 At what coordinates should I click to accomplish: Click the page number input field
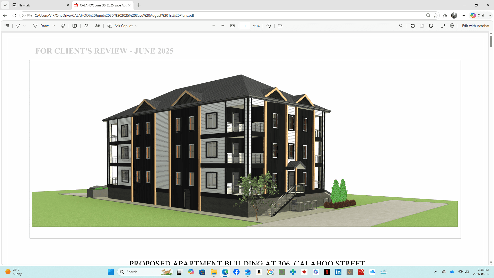click(x=245, y=26)
